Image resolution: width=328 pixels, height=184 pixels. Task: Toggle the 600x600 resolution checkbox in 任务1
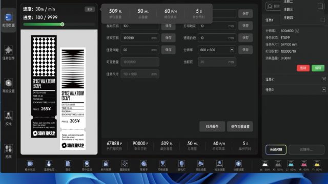pos(297,31)
